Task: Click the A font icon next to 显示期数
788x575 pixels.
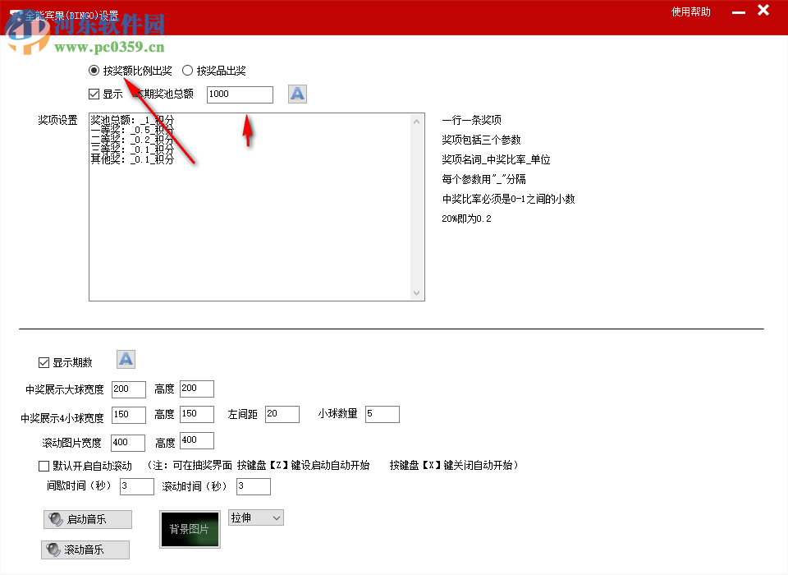Action: [126, 359]
